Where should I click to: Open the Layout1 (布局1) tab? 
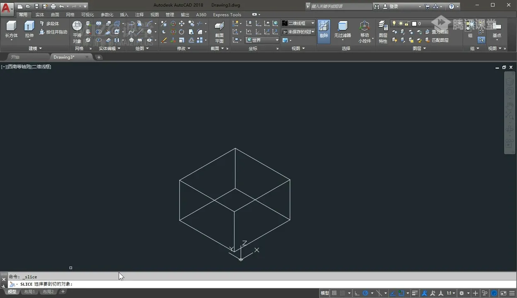29,292
